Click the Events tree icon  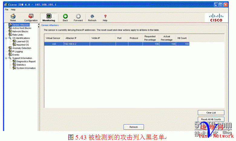tap(10, 55)
